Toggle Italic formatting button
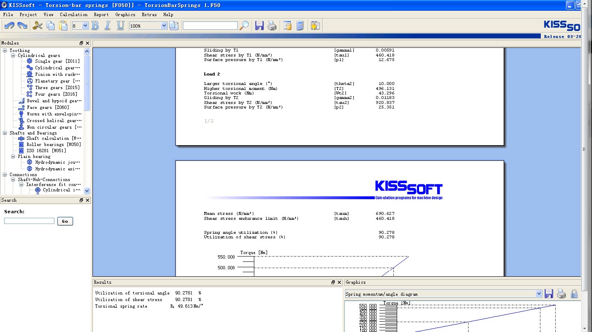Image resolution: width=592 pixels, height=332 pixels. [108, 26]
